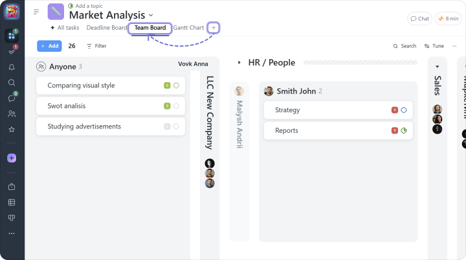The width and height of the screenshot is (466, 260).
Task: Open the briefcase icon in sidebar
Action: 12,187
